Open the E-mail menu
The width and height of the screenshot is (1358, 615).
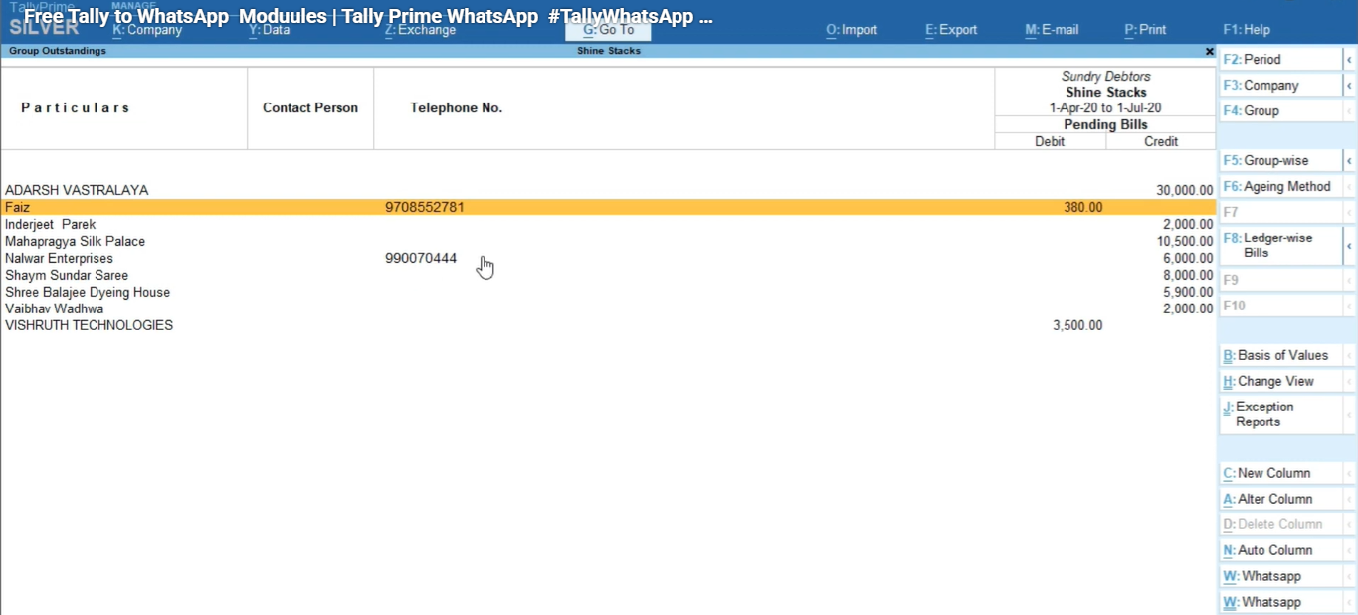[1052, 30]
